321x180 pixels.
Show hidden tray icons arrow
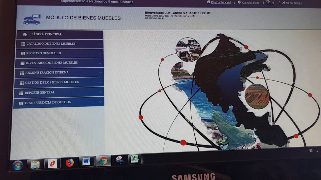coord(317,151)
